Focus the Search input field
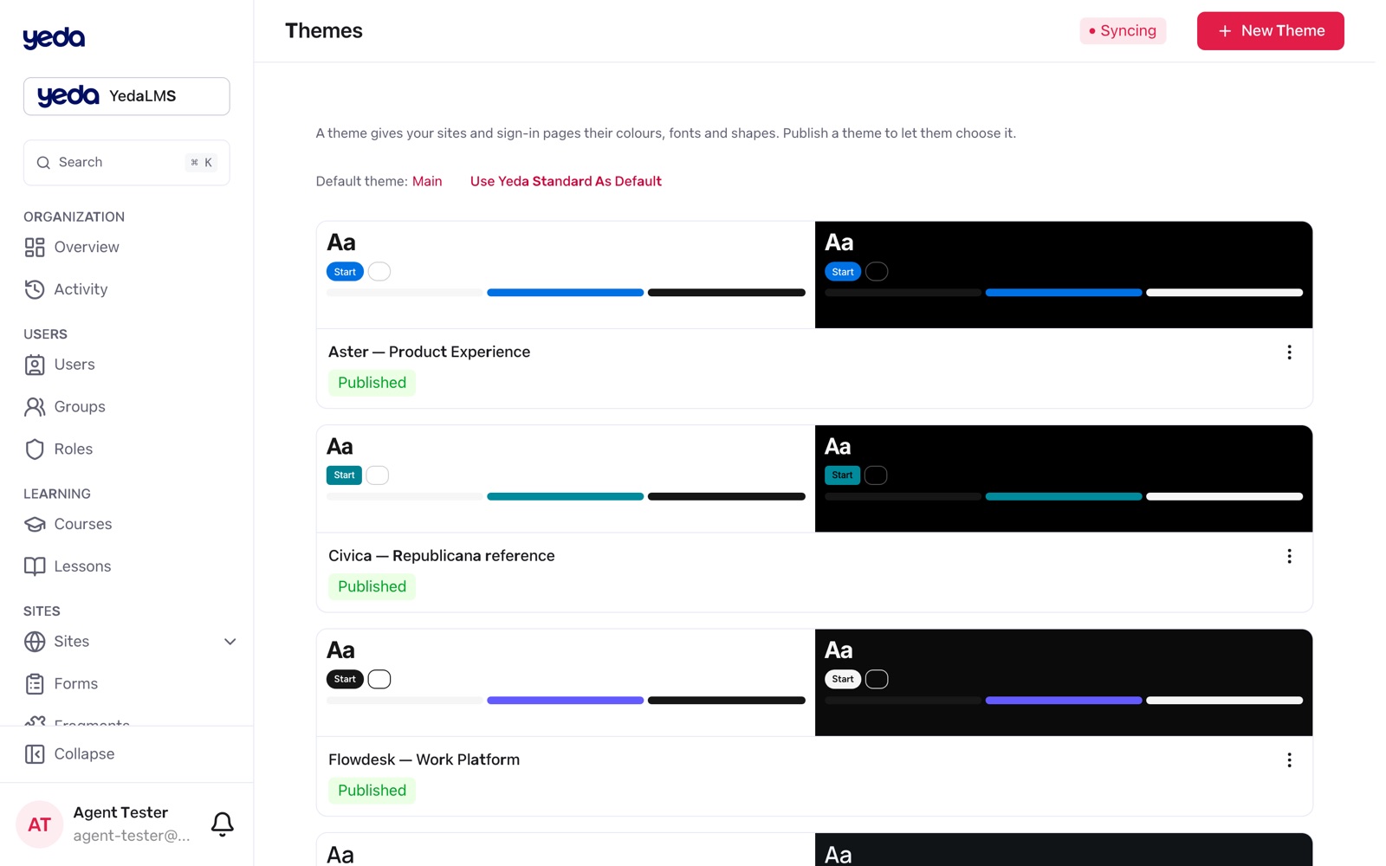The height and width of the screenshot is (866, 1386). click(x=126, y=163)
